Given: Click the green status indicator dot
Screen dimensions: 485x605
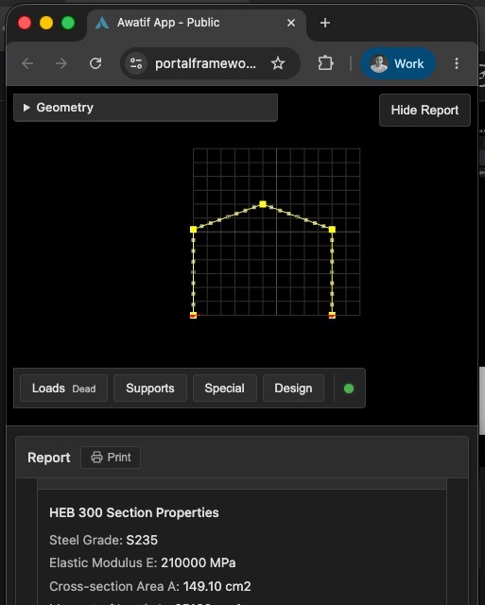Looking at the screenshot, I should pos(349,389).
